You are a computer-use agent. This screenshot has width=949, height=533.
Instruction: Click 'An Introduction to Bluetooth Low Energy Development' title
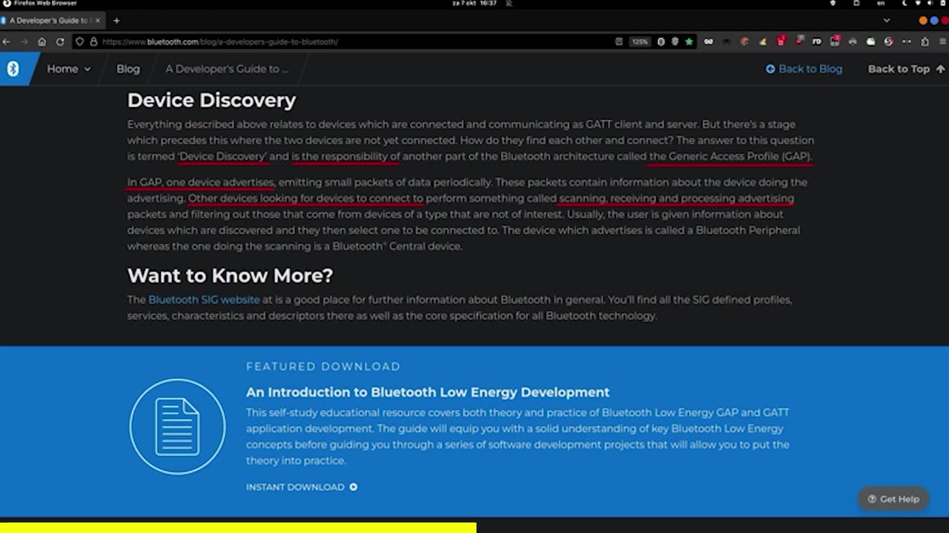click(x=428, y=392)
